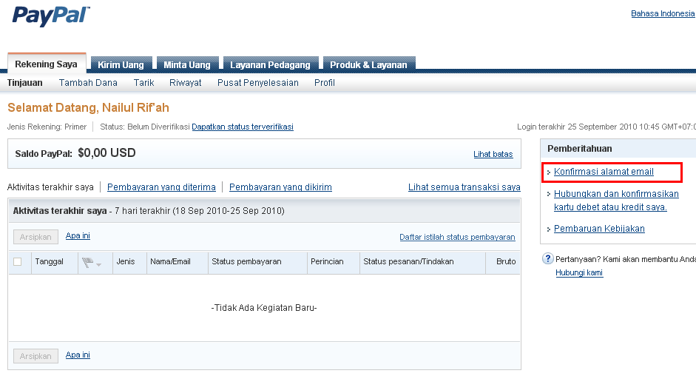Click the bottom Apa ini link
696x379 pixels.
coord(78,355)
